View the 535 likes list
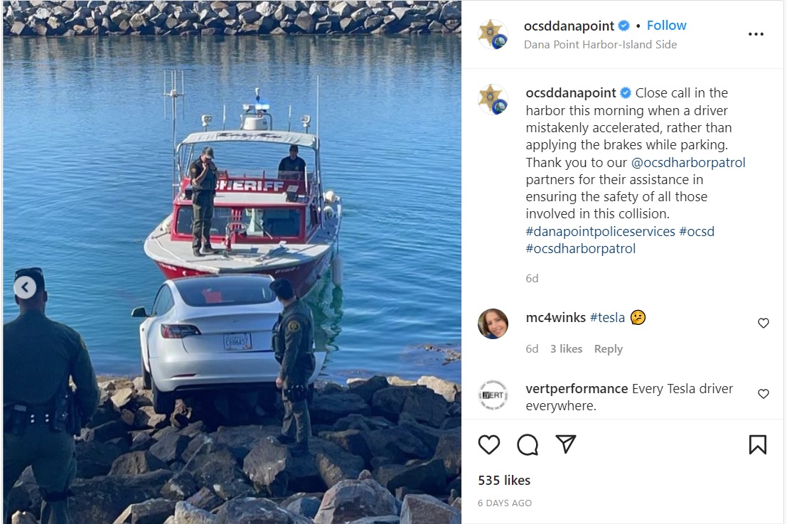The height and width of the screenshot is (524, 787). pos(504,481)
